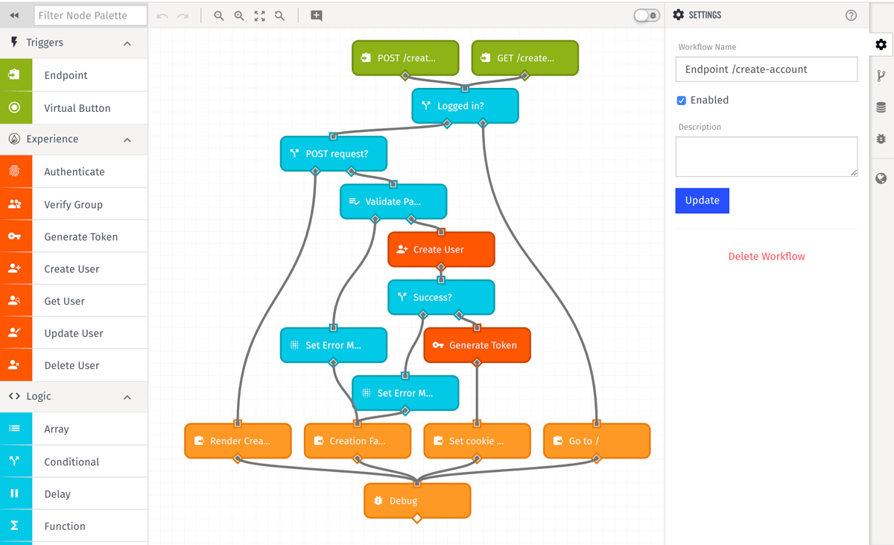Collapse the Experience section

(x=127, y=139)
